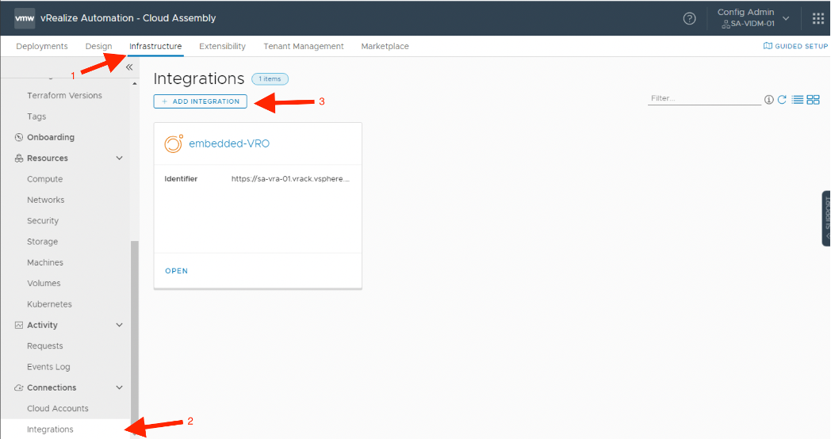Click the Guided Setup map icon
Image resolution: width=831 pixels, height=439 pixels.
coord(768,46)
